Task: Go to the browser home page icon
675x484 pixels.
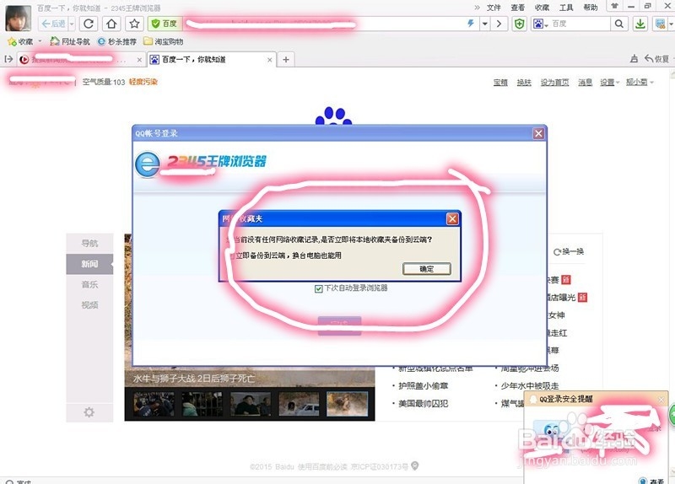Action: (111, 24)
